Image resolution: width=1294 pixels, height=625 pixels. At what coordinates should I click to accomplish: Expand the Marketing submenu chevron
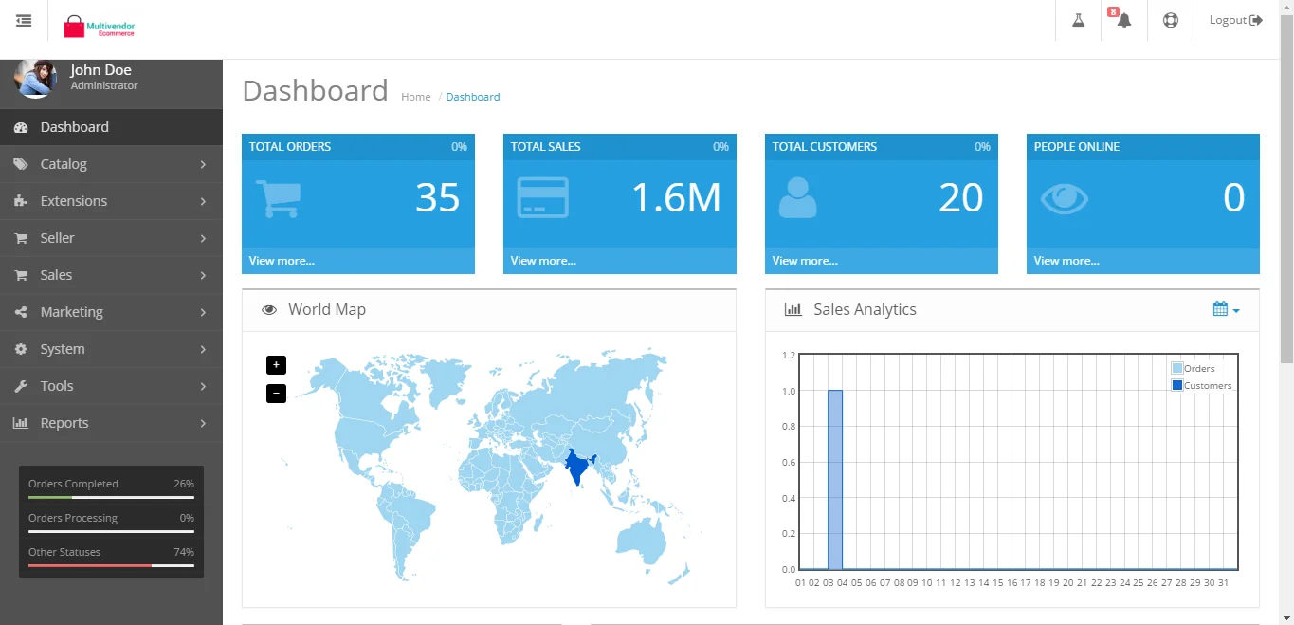pyautogui.click(x=203, y=312)
